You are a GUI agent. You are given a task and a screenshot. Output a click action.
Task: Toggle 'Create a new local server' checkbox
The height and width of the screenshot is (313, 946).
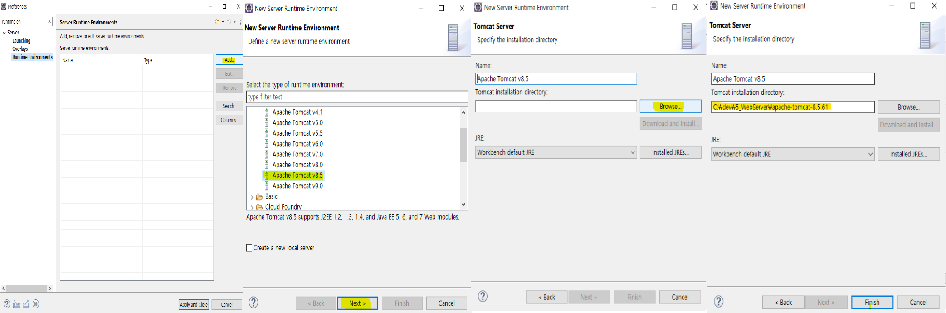[249, 248]
